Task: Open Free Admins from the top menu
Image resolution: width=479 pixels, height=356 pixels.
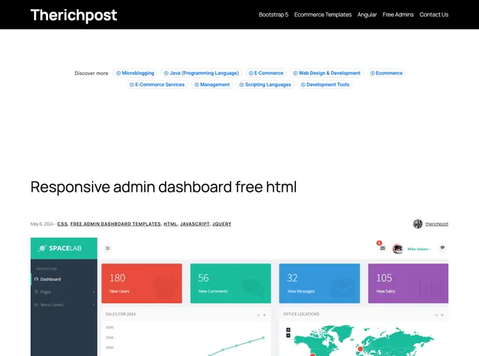Action: [x=398, y=15]
